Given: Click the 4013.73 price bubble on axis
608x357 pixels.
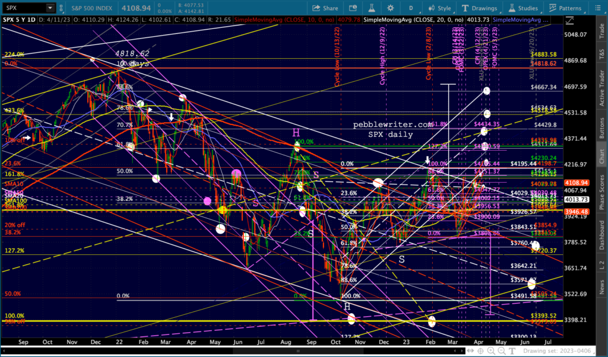Looking at the screenshot, I should pos(577,199).
